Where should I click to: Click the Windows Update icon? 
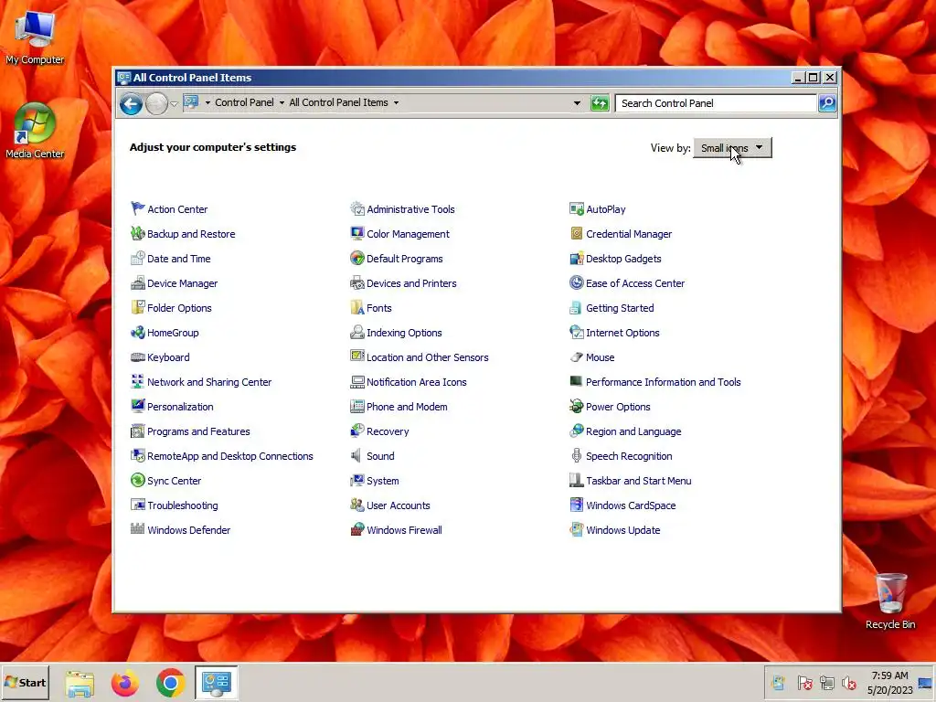tap(577, 529)
